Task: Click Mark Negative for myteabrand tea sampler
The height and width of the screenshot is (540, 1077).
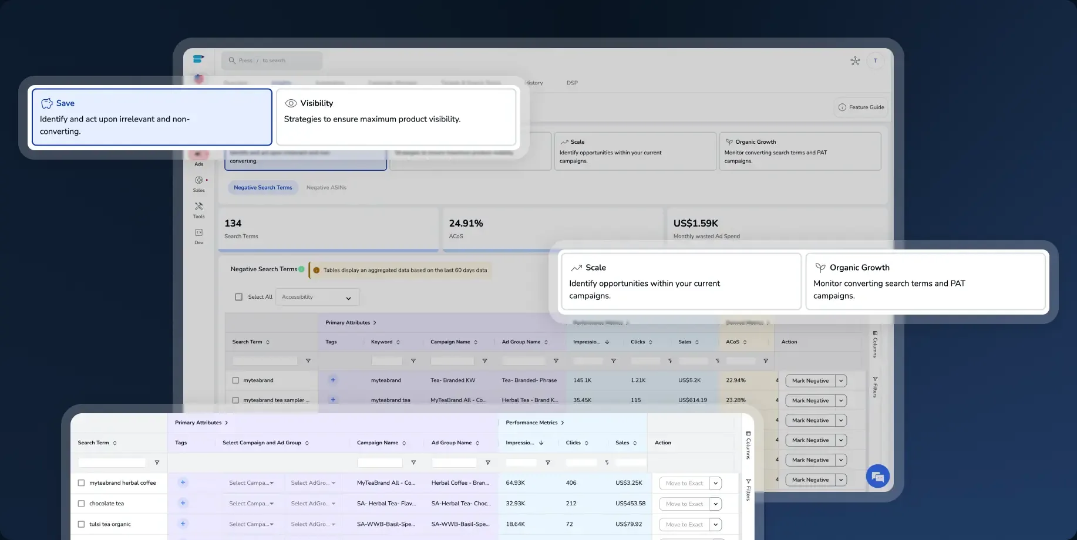Action: click(810, 401)
